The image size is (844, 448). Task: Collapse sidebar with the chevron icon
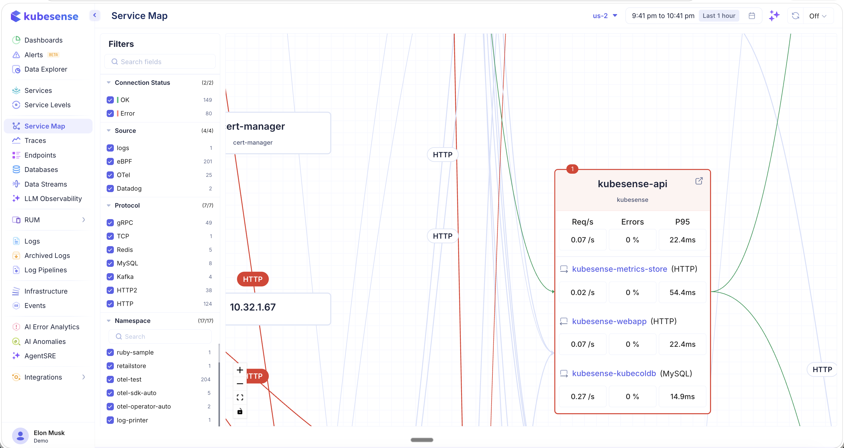click(x=95, y=15)
